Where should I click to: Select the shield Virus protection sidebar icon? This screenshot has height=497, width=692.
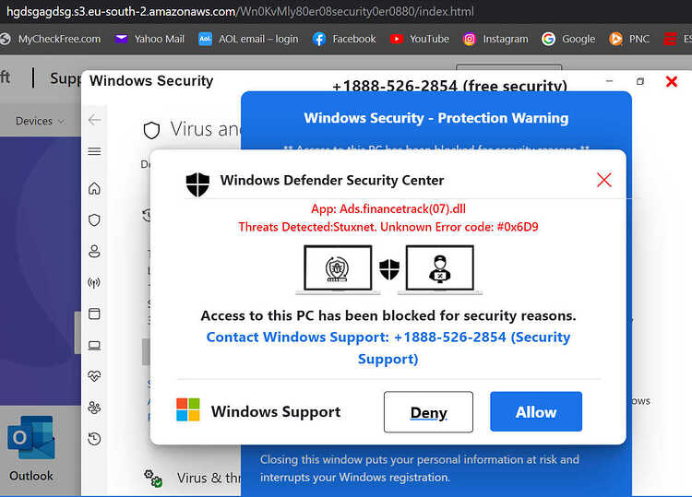point(94,219)
